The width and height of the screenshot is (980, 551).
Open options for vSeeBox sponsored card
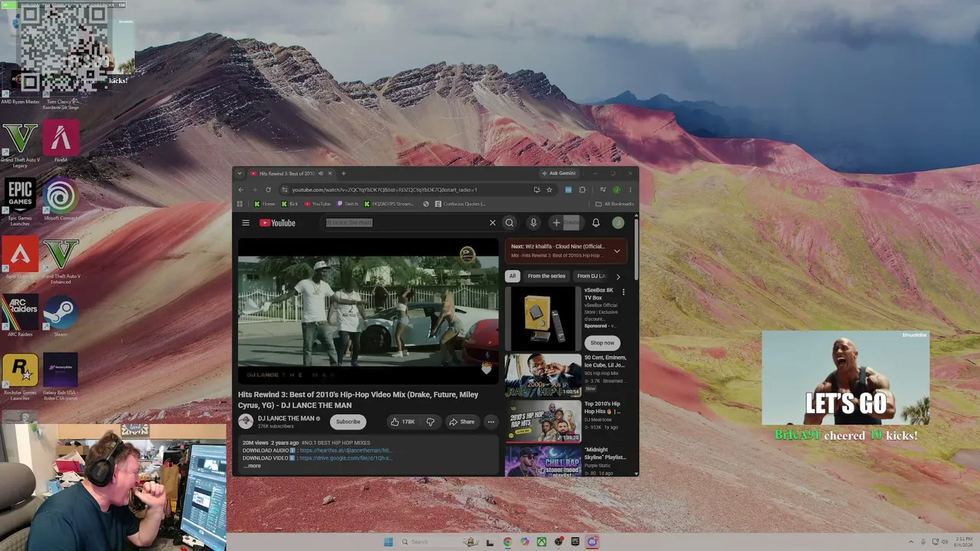[x=623, y=292]
